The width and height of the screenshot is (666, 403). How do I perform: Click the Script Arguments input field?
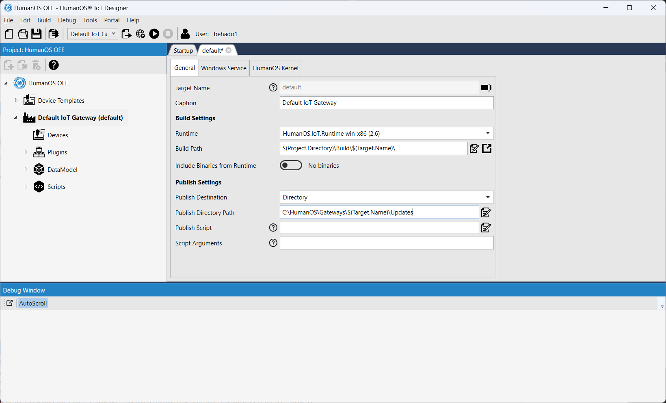click(387, 243)
